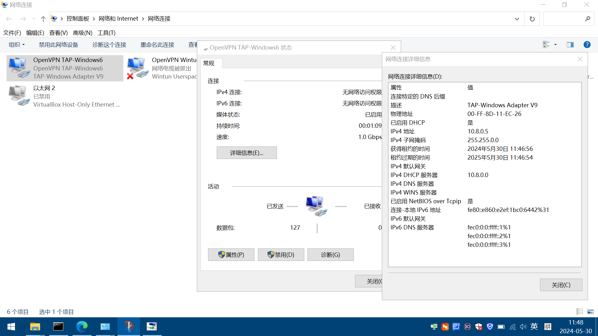Open the 高级(N) menu
Screen dimensions: 598x336
point(82,33)
